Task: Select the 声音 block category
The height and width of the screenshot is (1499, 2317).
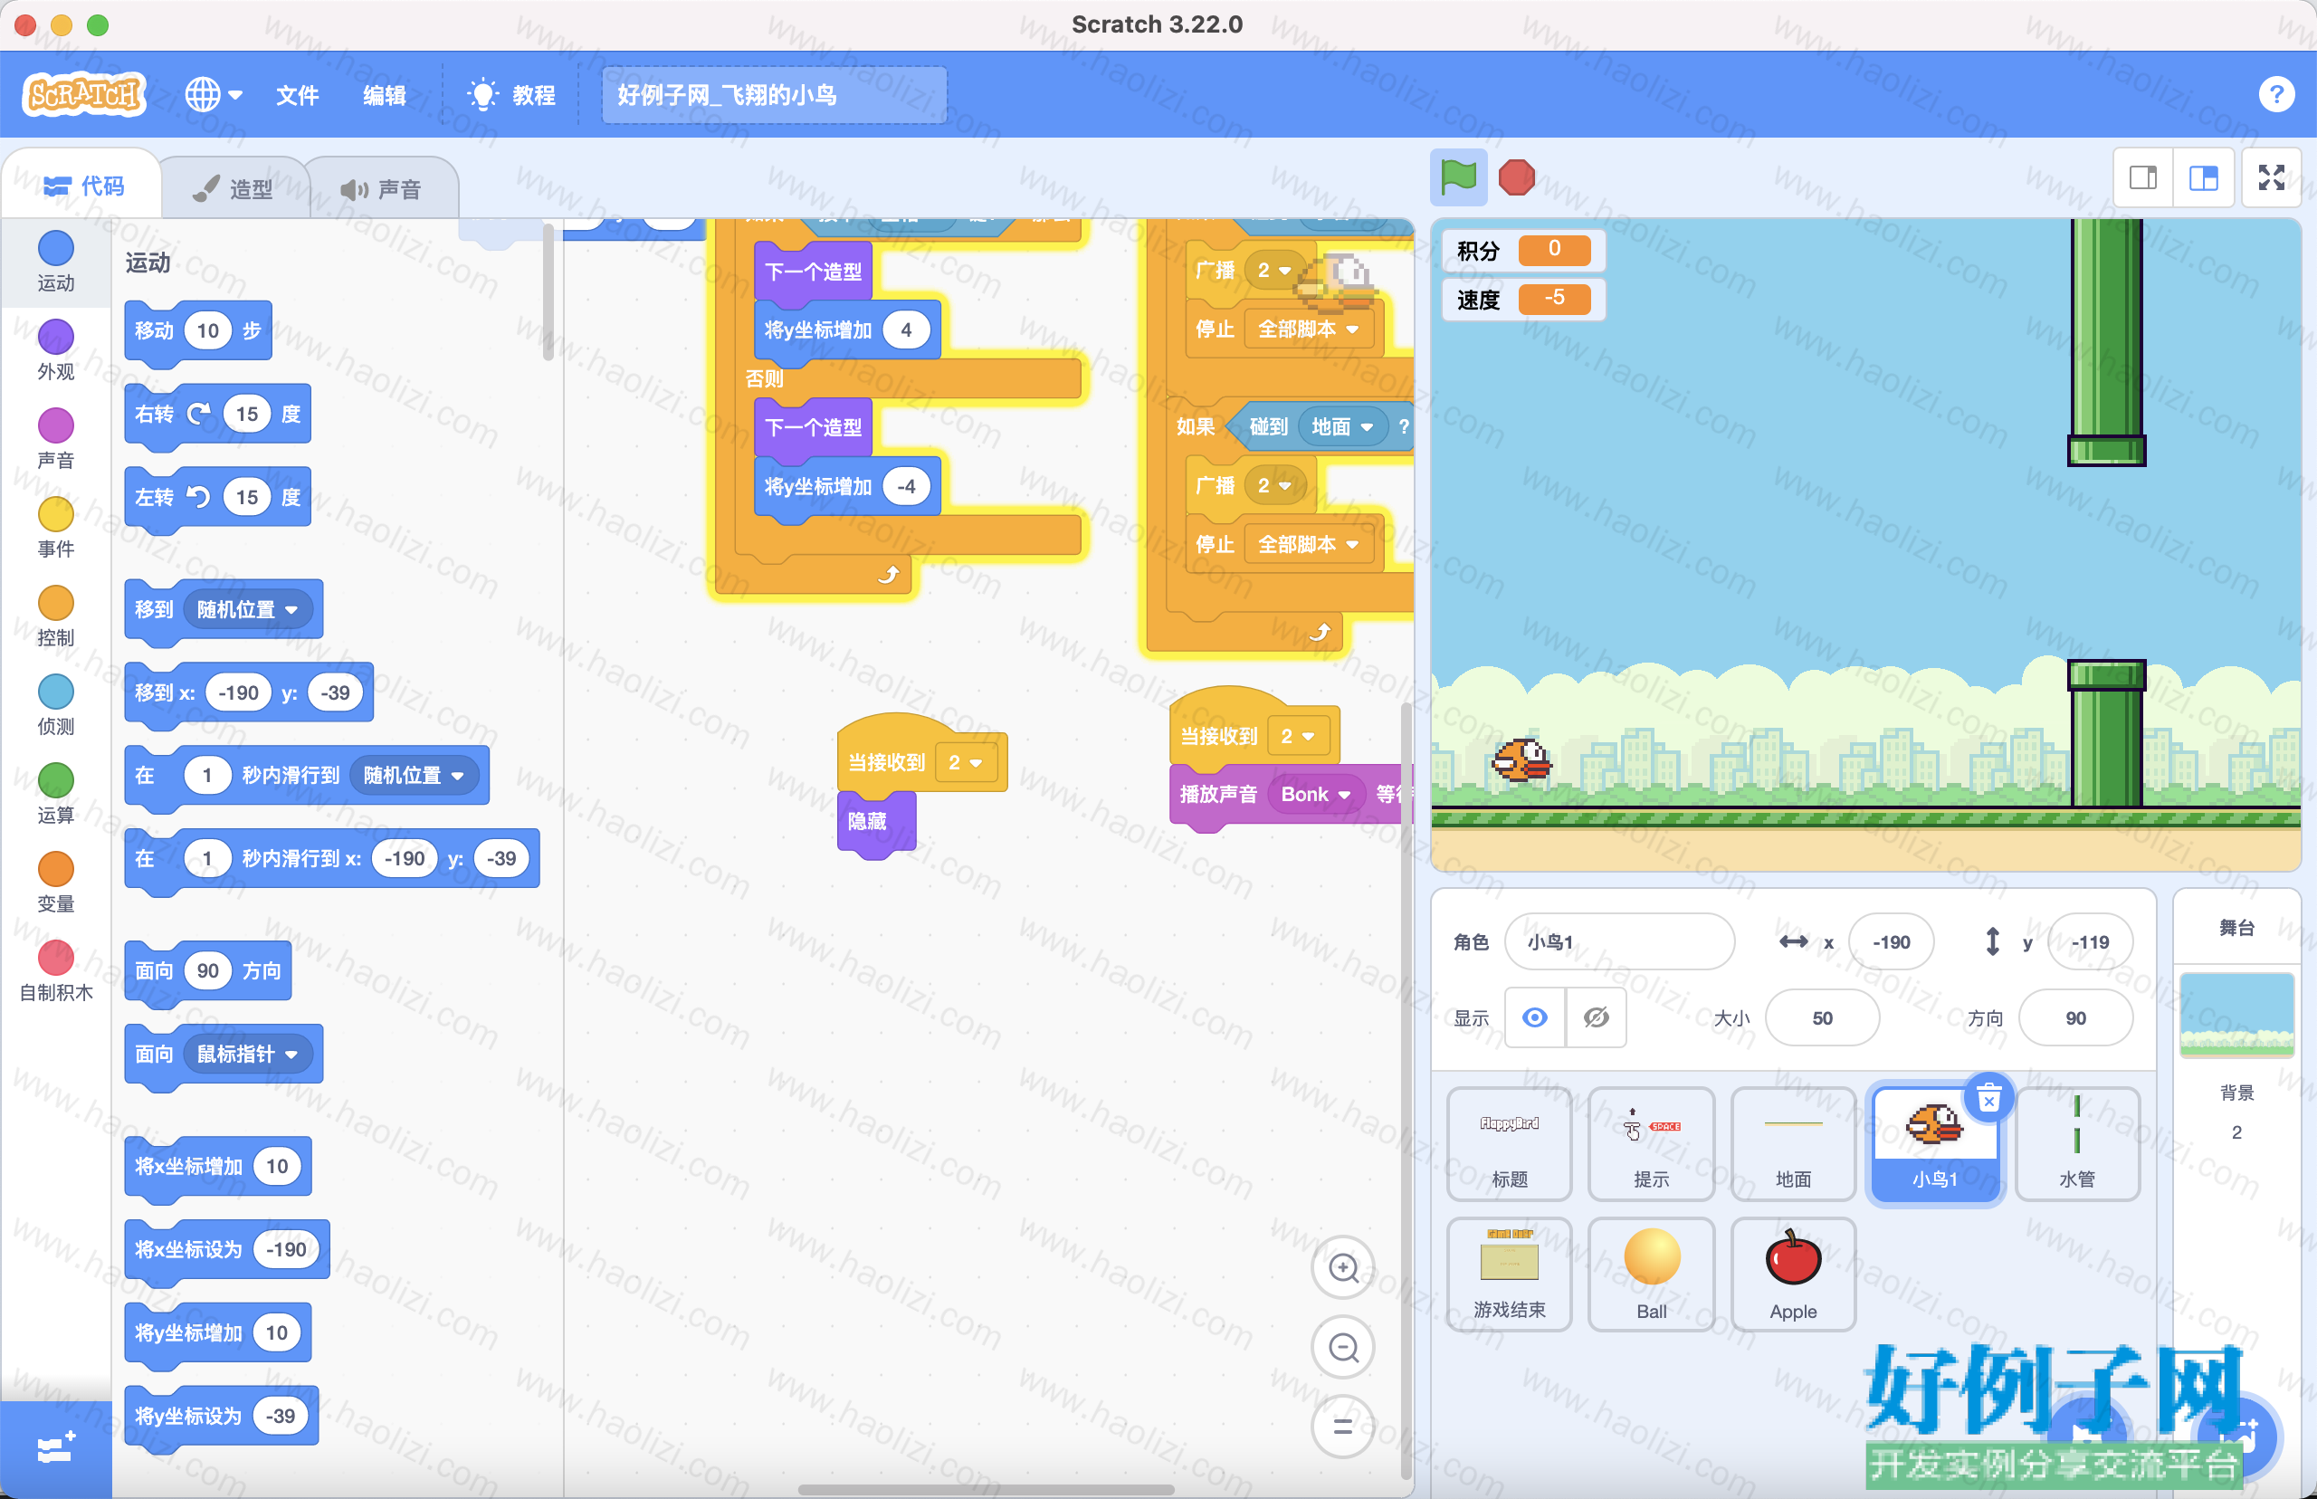Action: (55, 438)
